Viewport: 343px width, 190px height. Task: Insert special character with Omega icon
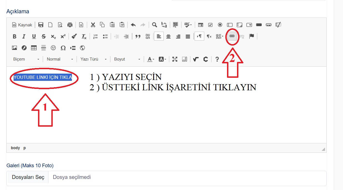63,48
